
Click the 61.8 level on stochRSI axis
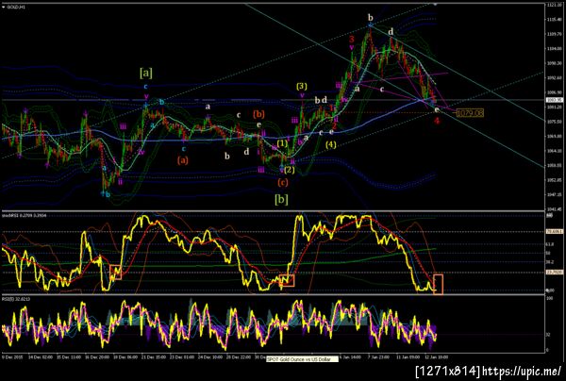pyautogui.click(x=550, y=244)
